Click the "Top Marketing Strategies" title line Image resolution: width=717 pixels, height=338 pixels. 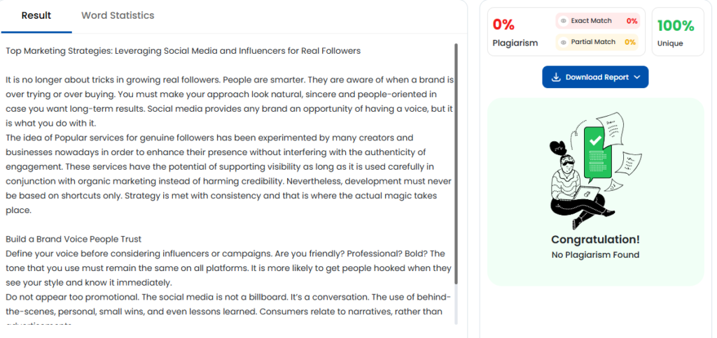[x=183, y=51]
